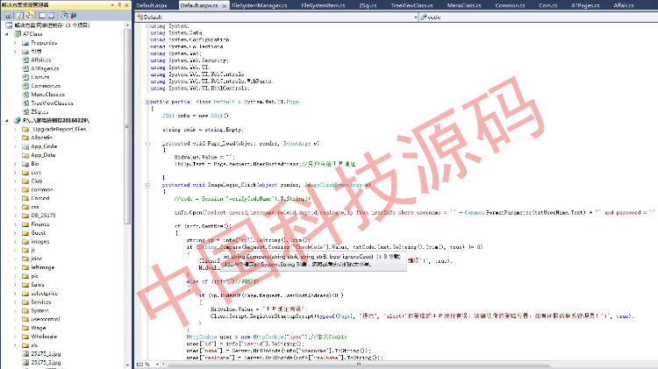Select the Sales folder name
The image size is (658, 369).
[38, 285]
